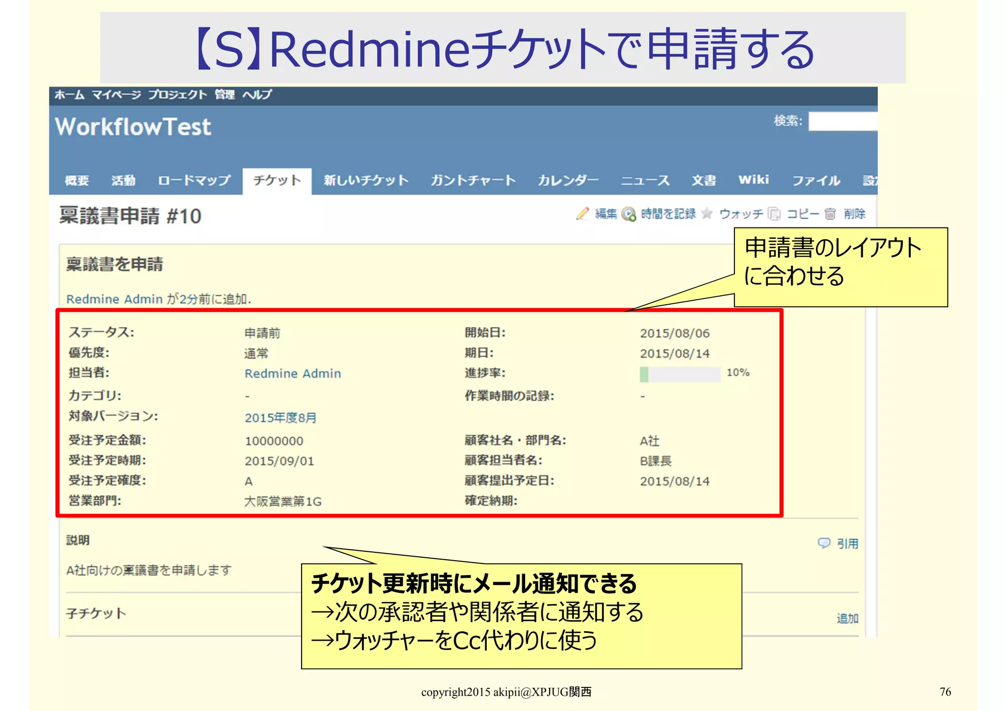Switch to the 活動 tab
Image resolution: width=1006 pixels, height=711 pixels.
click(x=123, y=180)
